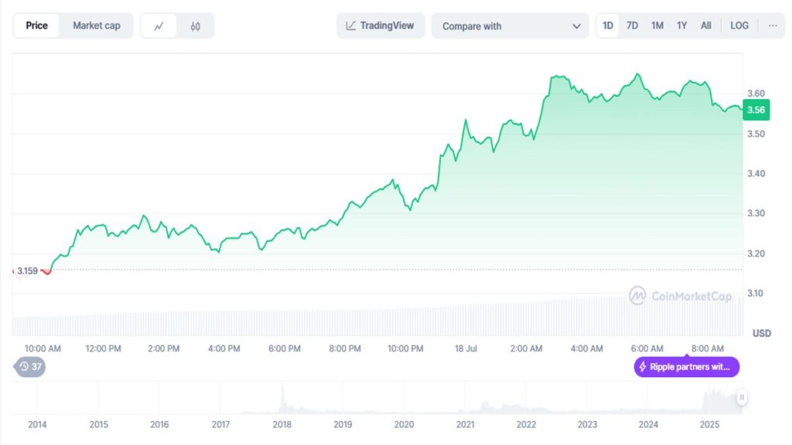The height and width of the screenshot is (445, 792).
Task: Click the 3.10 price axis label
Action: 755,293
